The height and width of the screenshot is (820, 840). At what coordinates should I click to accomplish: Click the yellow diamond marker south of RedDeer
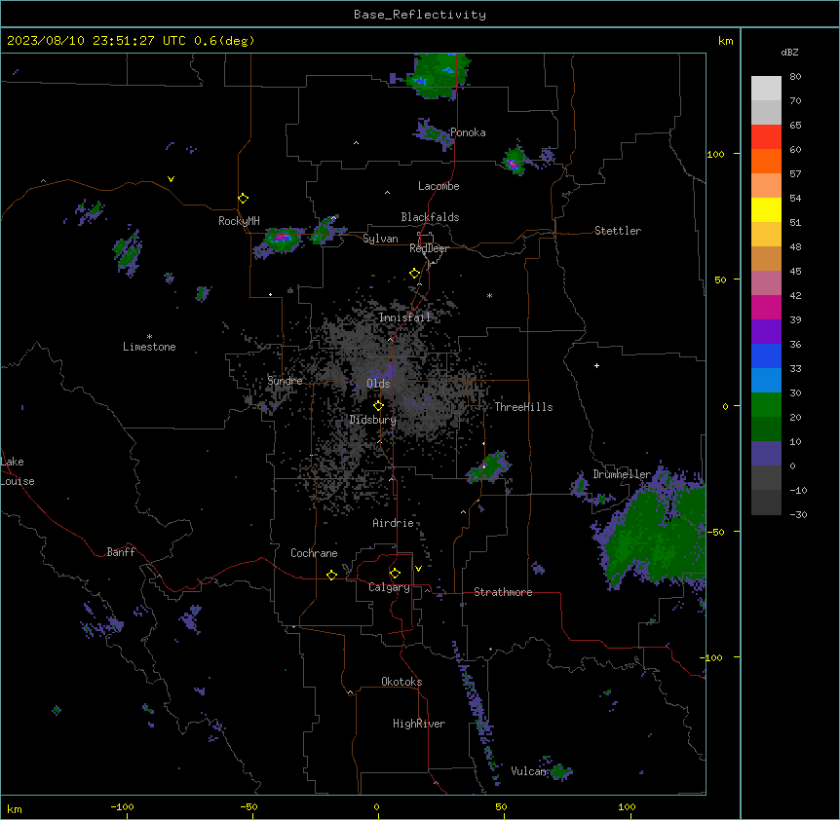[x=415, y=274]
